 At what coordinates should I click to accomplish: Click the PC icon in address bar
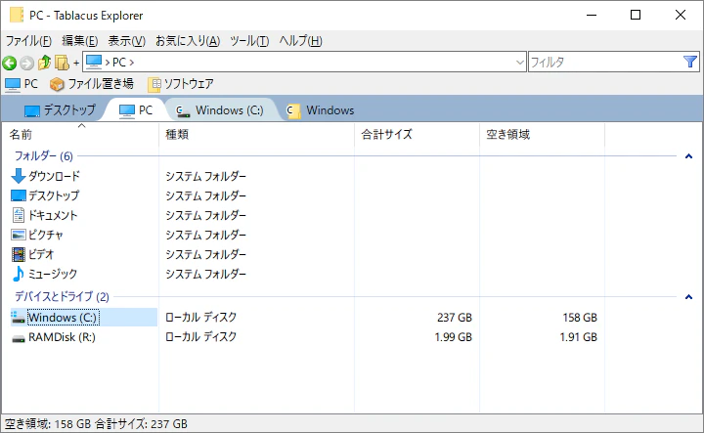tap(94, 62)
